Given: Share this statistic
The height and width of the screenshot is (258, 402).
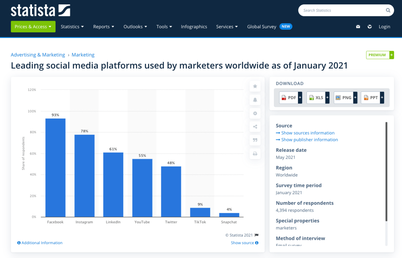Looking at the screenshot, I should pos(255,126).
